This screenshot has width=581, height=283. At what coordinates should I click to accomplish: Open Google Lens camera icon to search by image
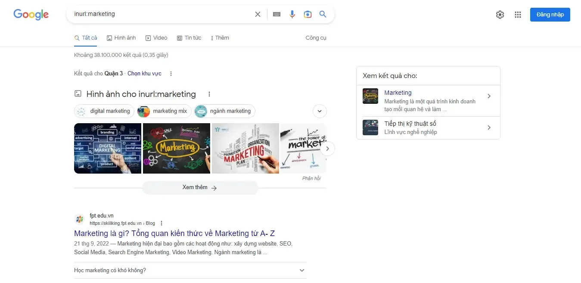(308, 14)
